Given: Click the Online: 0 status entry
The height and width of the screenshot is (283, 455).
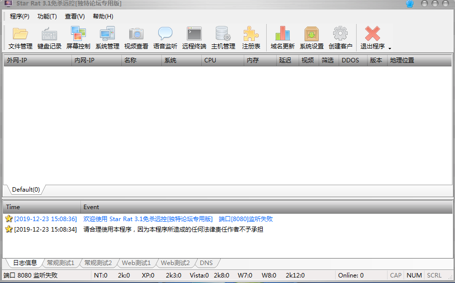Looking at the screenshot, I should [x=351, y=275].
